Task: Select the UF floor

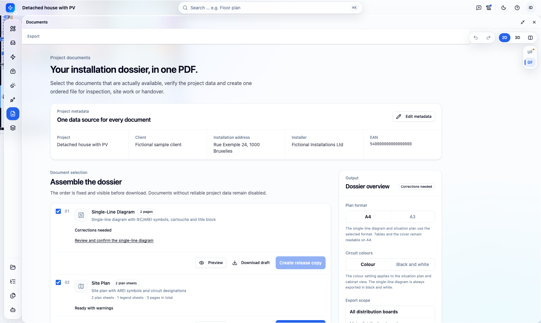Action: [530, 52]
